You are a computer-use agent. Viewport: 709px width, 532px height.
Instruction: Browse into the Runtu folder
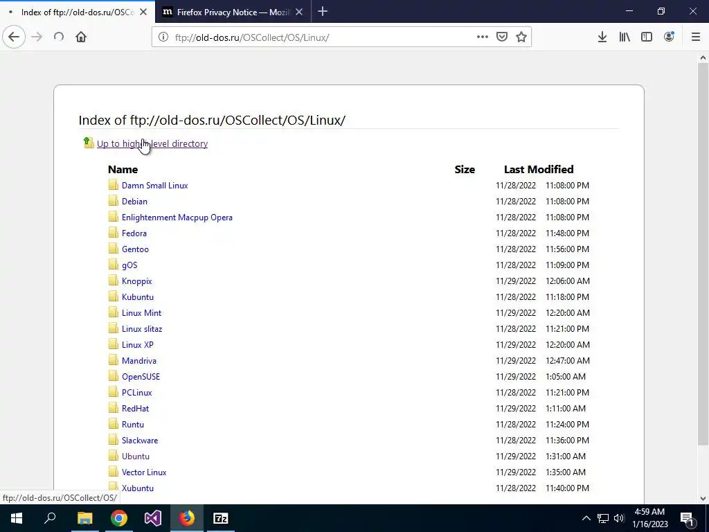pyautogui.click(x=132, y=425)
